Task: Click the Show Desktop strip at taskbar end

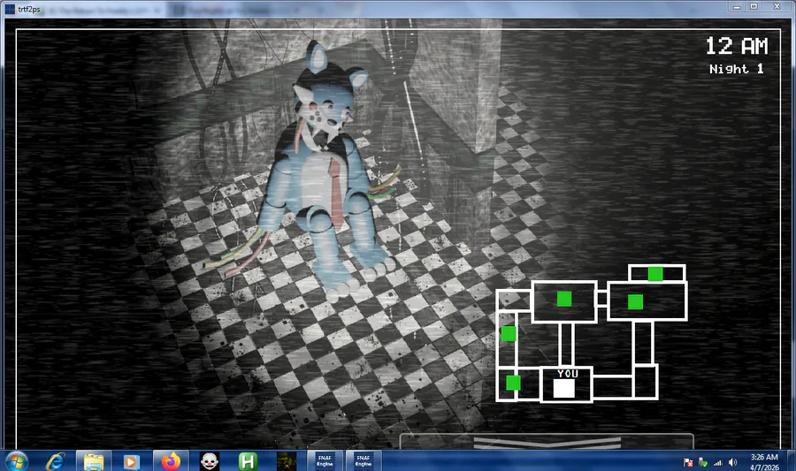Action: pos(792,461)
